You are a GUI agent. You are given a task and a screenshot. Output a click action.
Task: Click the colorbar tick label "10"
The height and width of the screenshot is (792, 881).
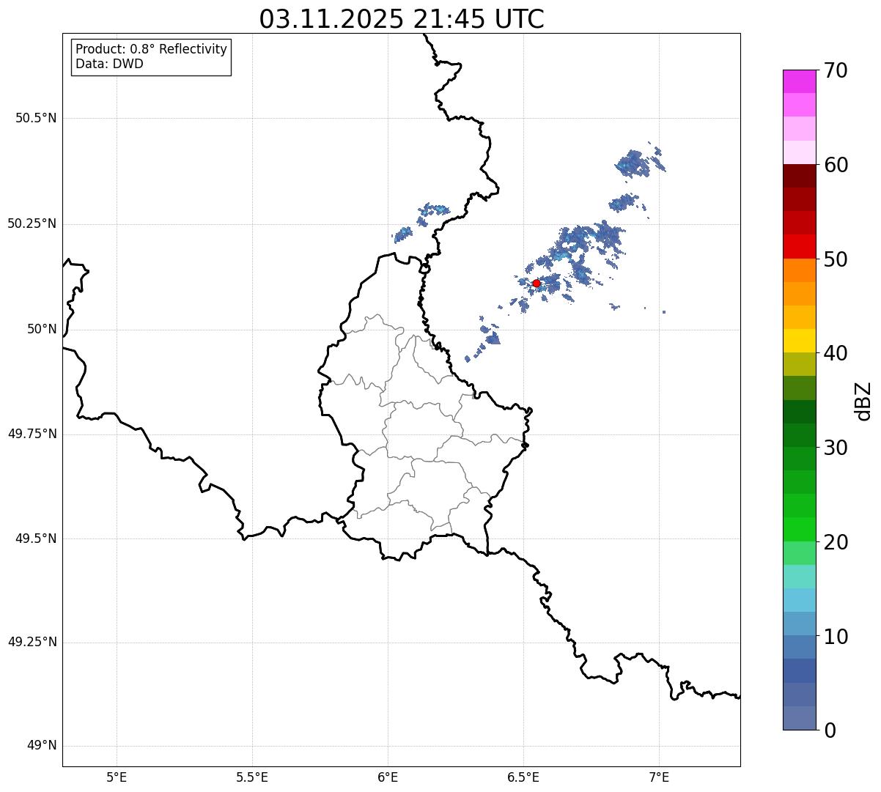click(836, 637)
